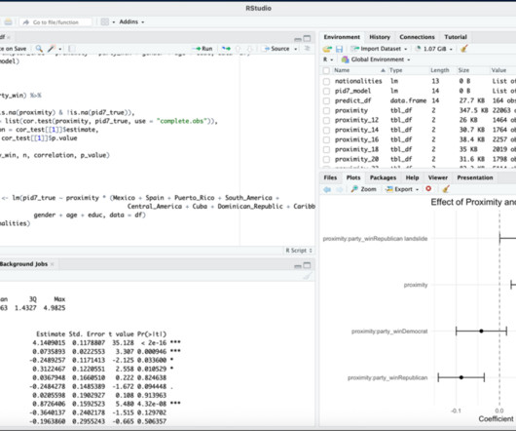Close the Background Jobs tab
The height and width of the screenshot is (431, 516).
coord(52,264)
